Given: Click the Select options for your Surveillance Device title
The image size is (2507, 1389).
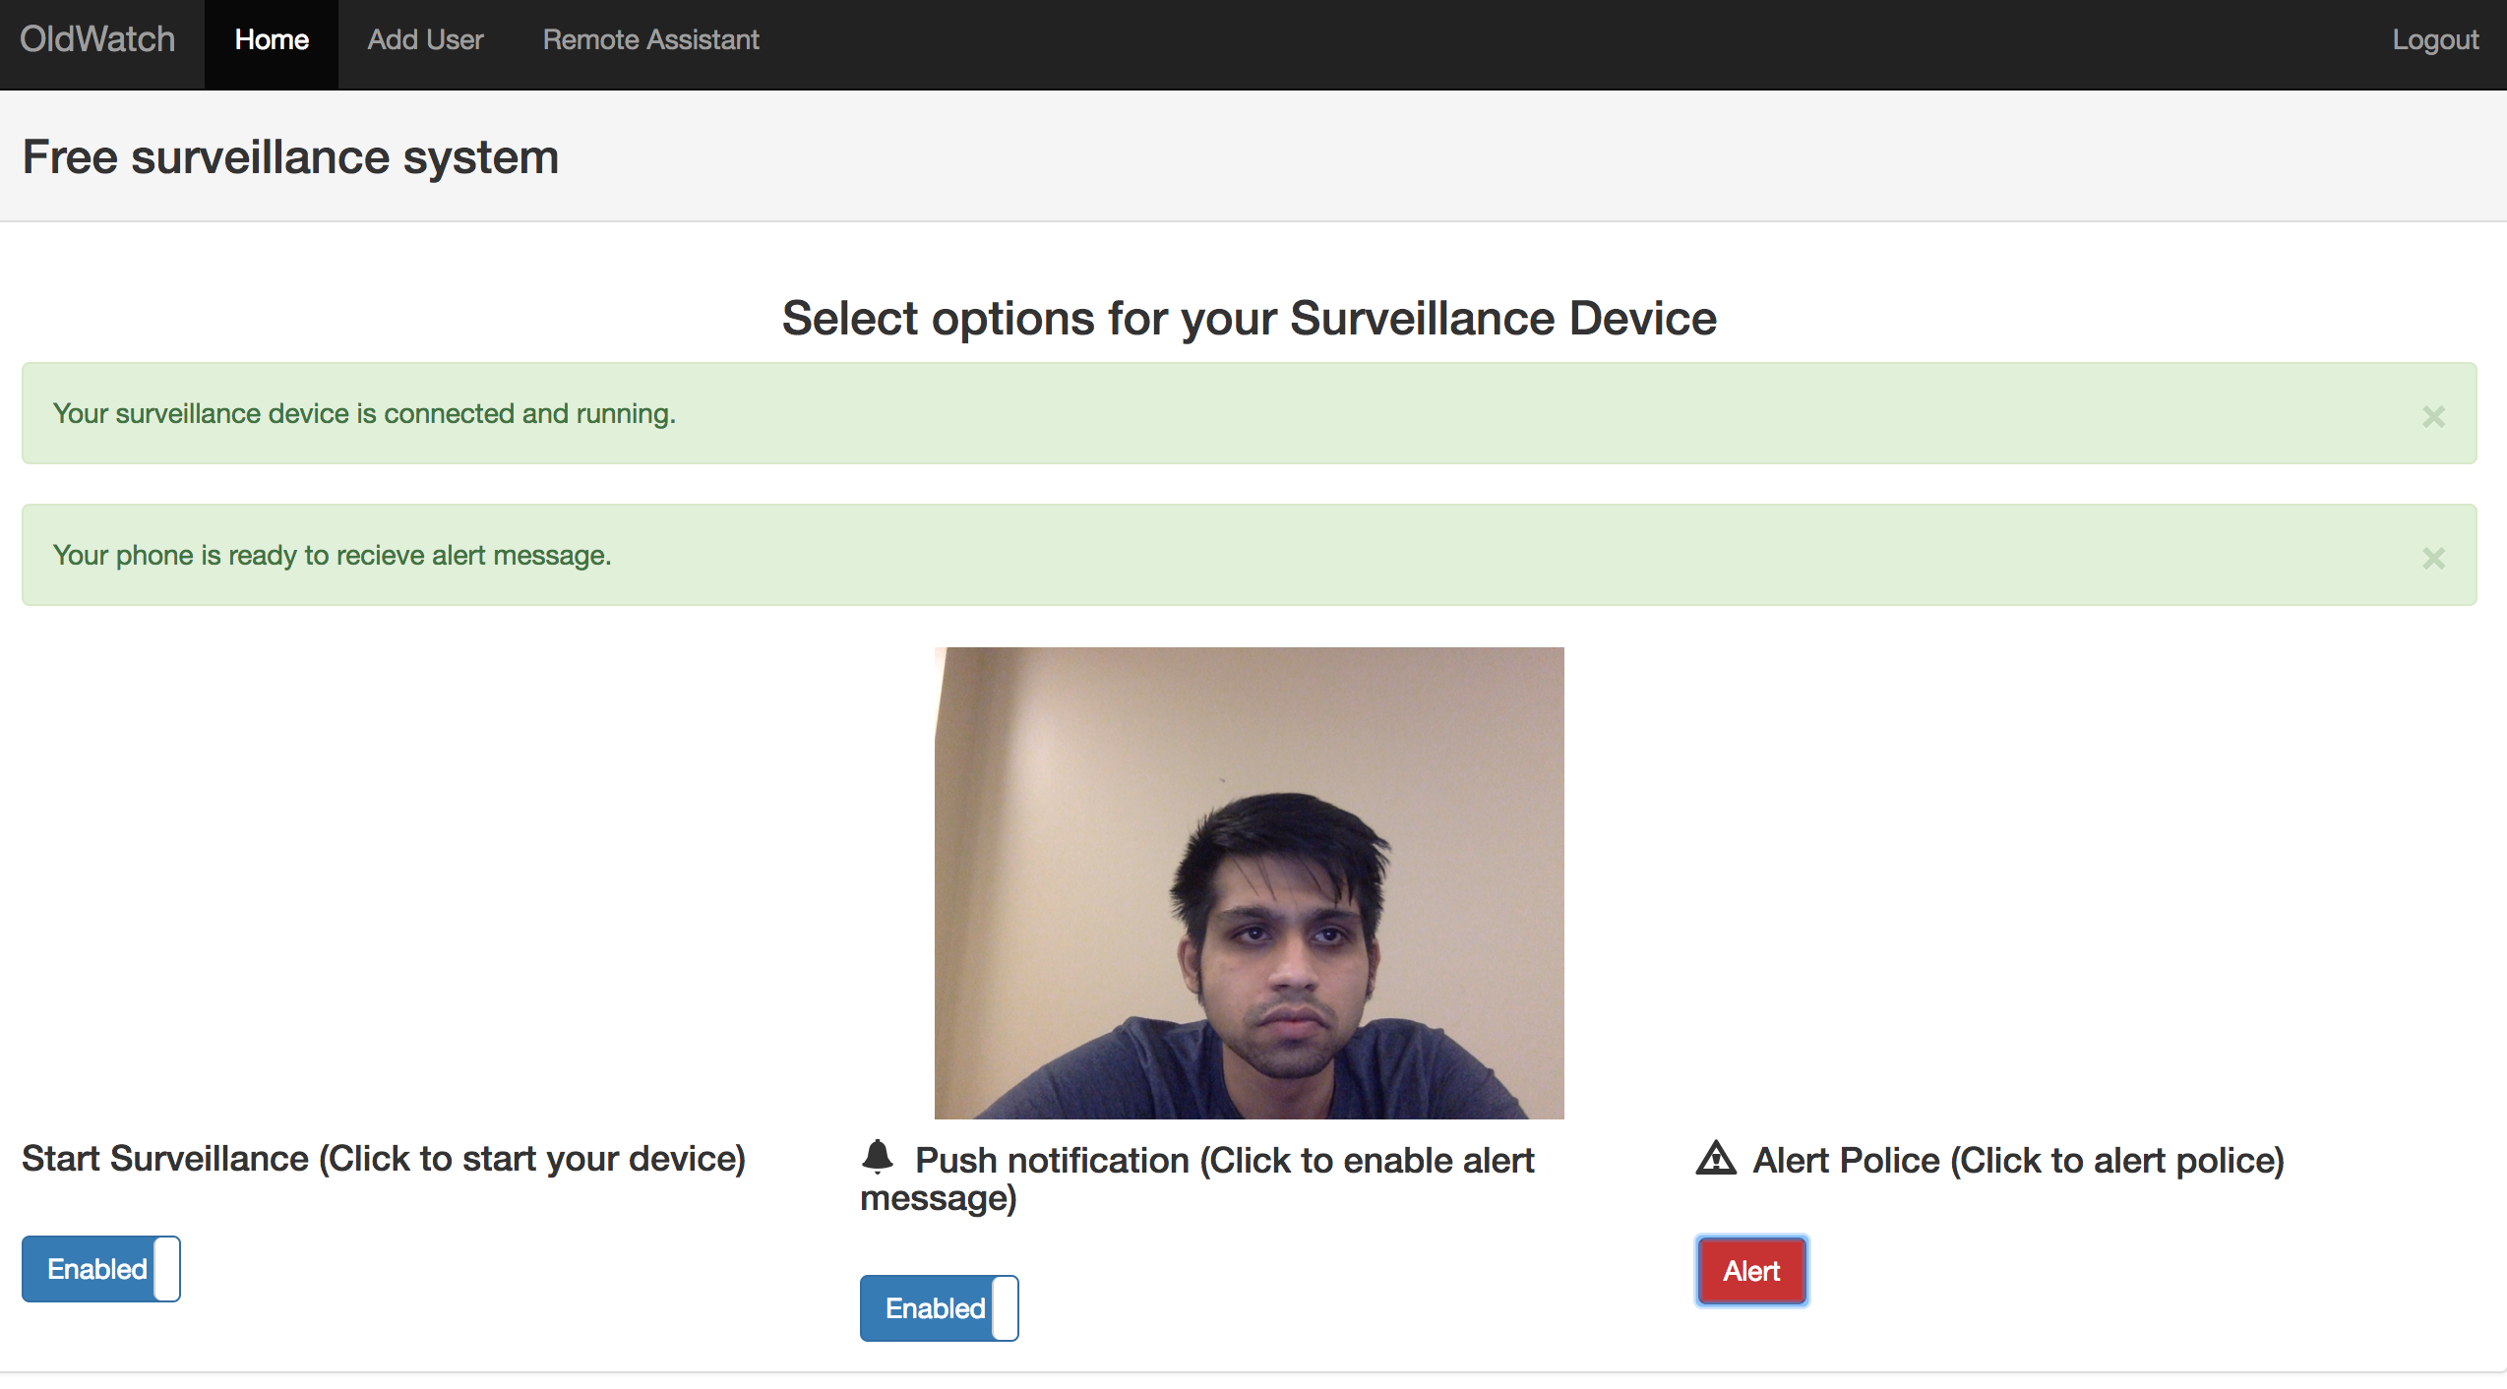Looking at the screenshot, I should pyautogui.click(x=1249, y=319).
